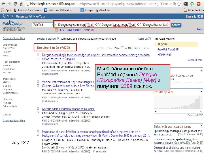Expand the Send to dropdown
This screenshot has width=204, height=153.
pyautogui.click(x=144, y=39)
